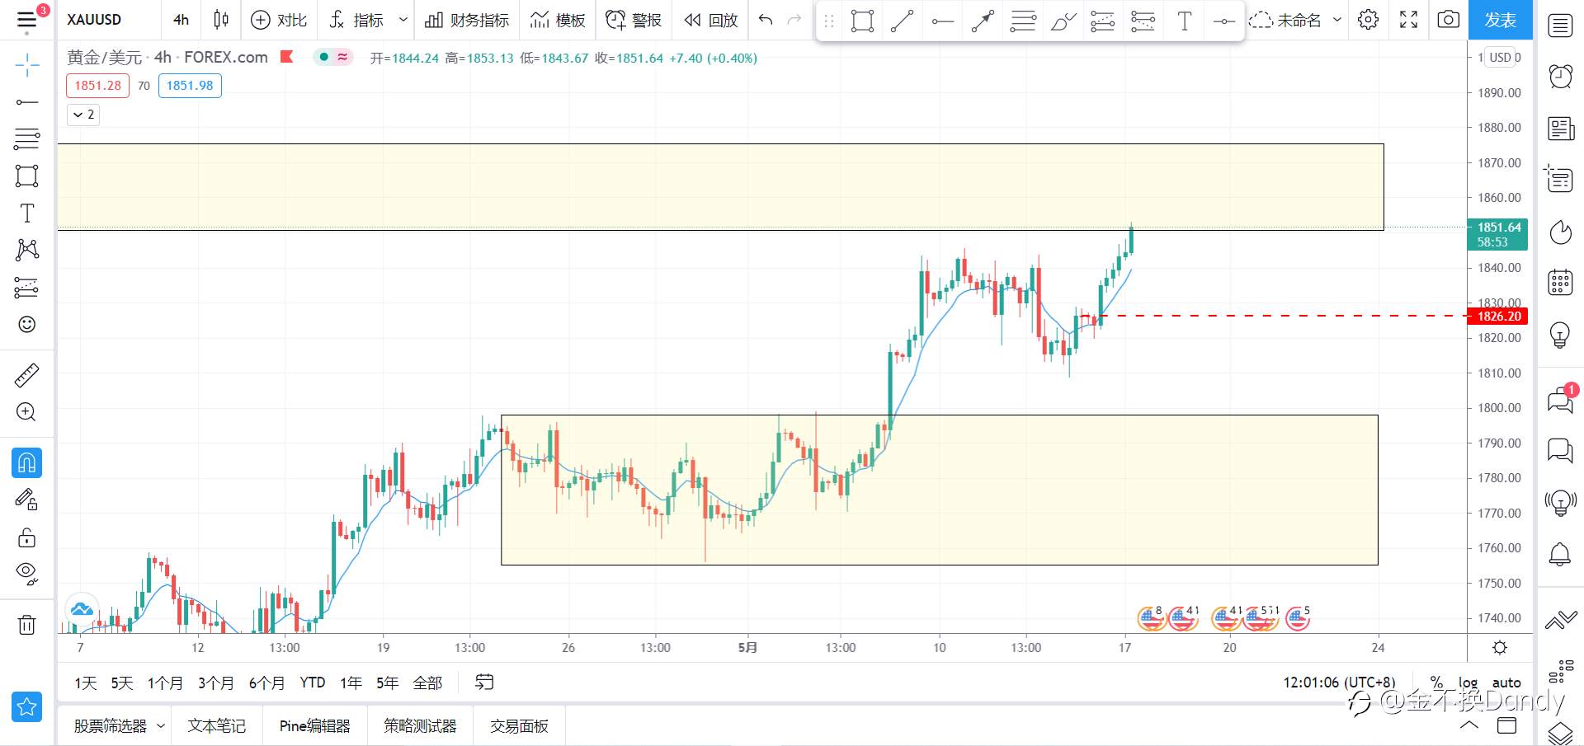
Task: Expand the 股票筛选器 dropdown
Action: (x=161, y=726)
